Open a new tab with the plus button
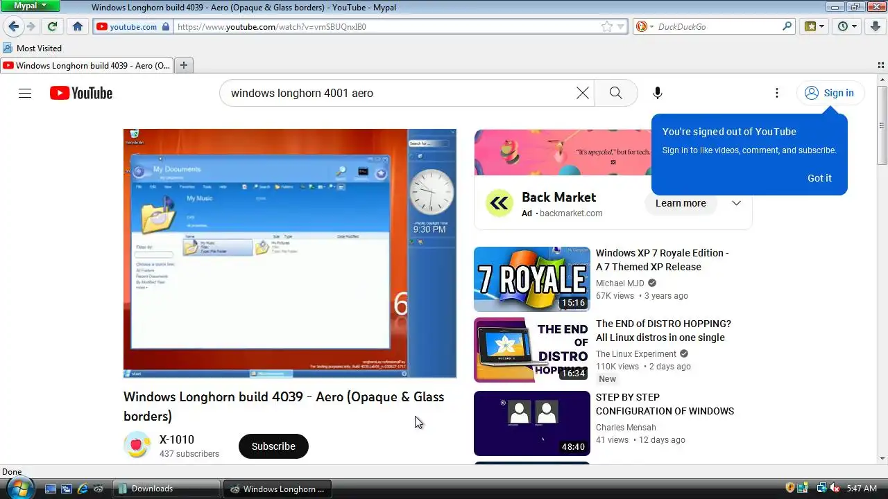This screenshot has height=499, width=888. 184,65
